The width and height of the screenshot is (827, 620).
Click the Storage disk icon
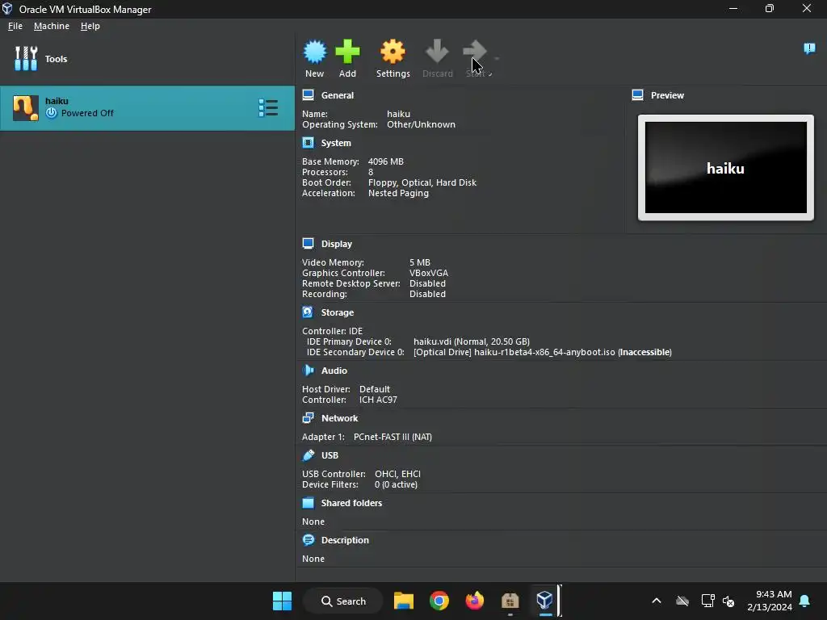point(308,312)
